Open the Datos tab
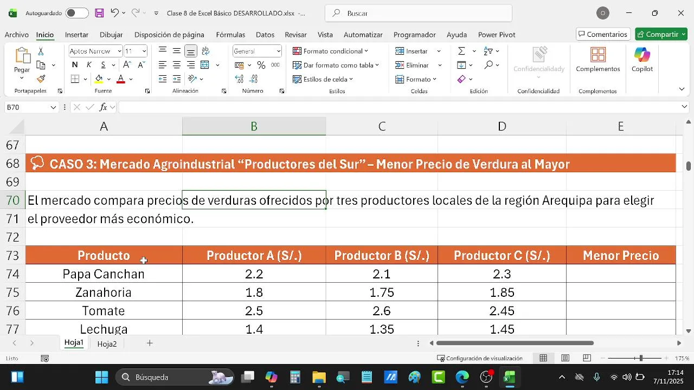 [x=265, y=35]
